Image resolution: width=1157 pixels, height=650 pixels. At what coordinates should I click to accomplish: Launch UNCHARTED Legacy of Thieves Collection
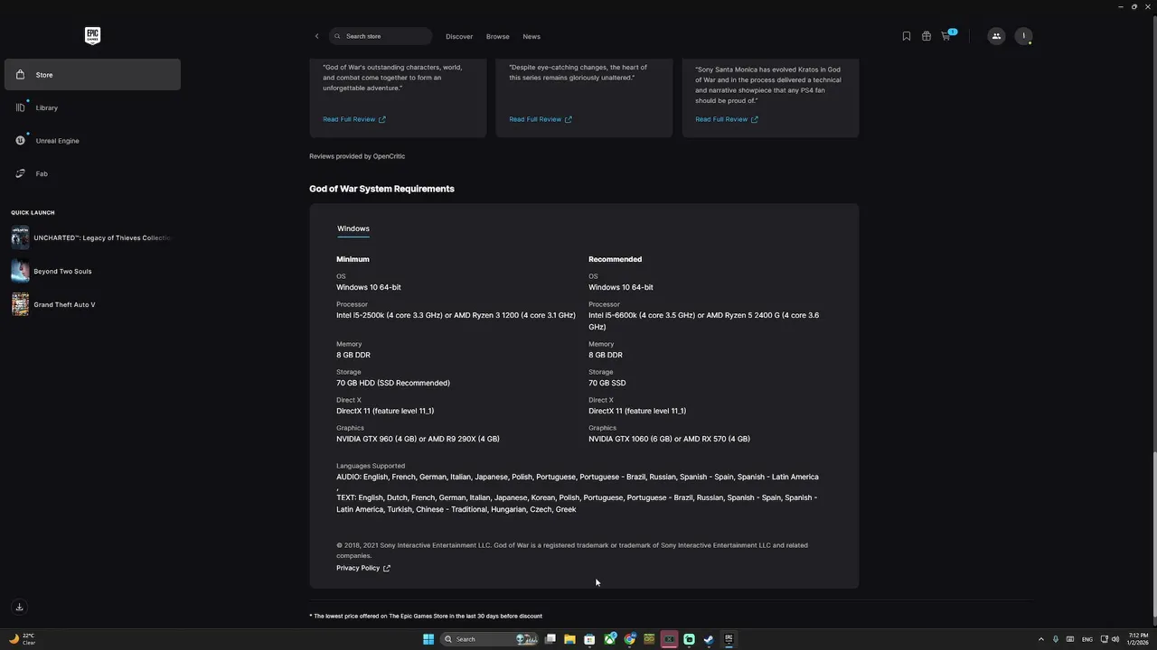click(91, 238)
